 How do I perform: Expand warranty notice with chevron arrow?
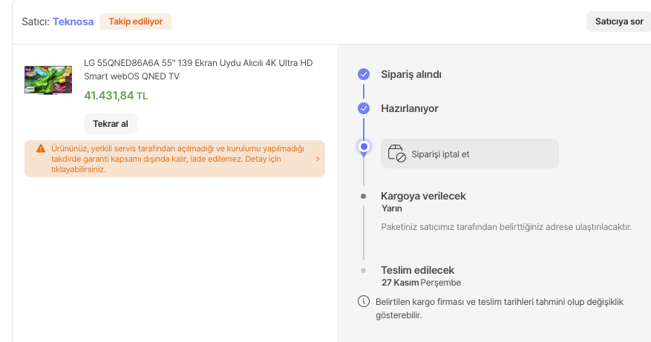(x=318, y=158)
